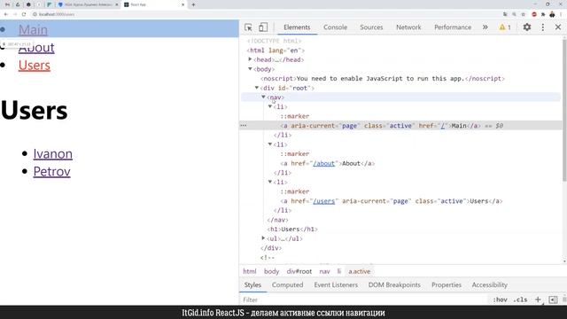Open the Properties tab
Viewport: 567px width, 319px height.
[x=447, y=285]
